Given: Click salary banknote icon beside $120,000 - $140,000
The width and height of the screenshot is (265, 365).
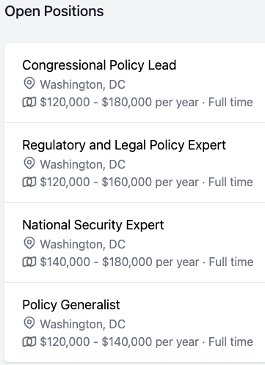Looking at the screenshot, I should coord(29,342).
